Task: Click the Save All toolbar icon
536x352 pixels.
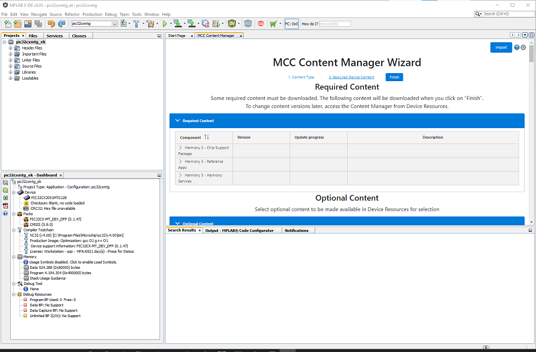Action: (38, 23)
